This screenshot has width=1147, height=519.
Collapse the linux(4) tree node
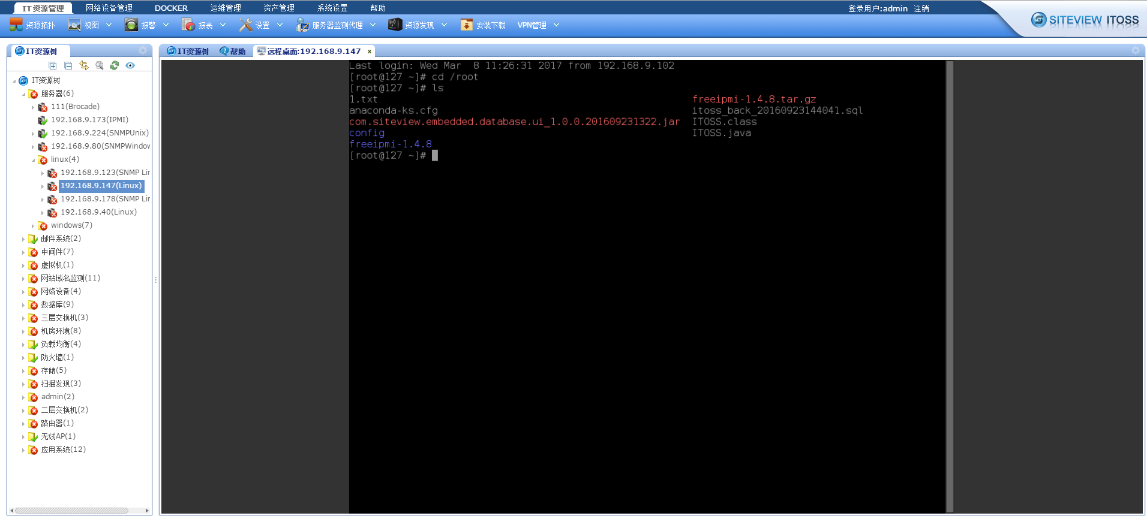point(33,160)
